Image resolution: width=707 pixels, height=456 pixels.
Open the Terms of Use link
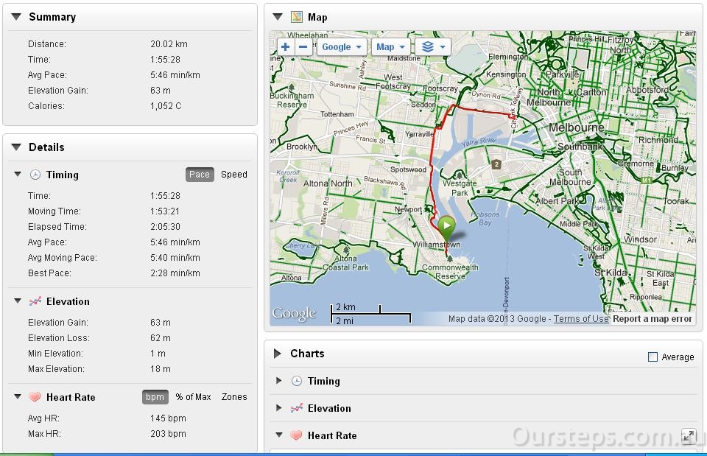point(581,319)
